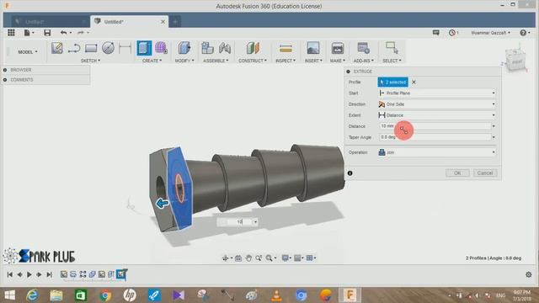The height and width of the screenshot is (303, 539).
Task: Open the Construct menu
Action: 253,61
